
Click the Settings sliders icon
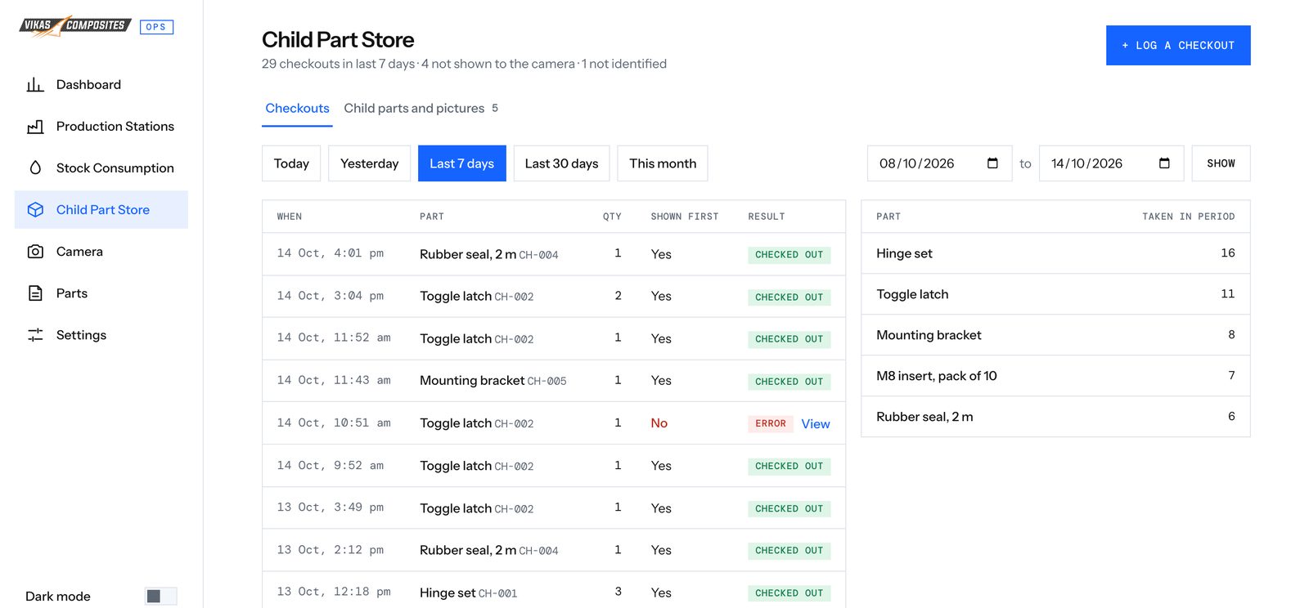pos(35,335)
